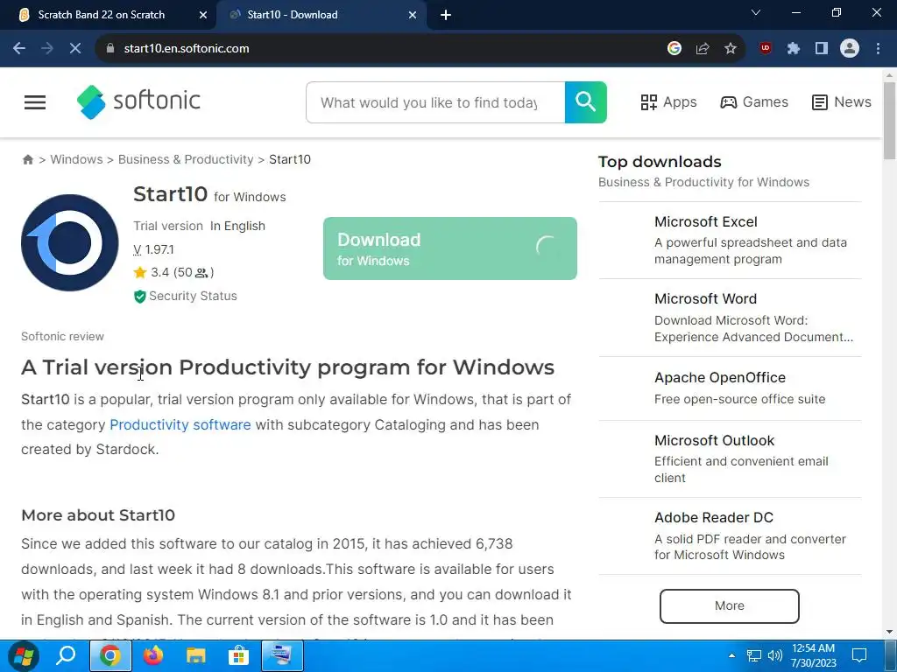
Task: Click the Start10 version 1.97.1 text
Action: coord(154,249)
